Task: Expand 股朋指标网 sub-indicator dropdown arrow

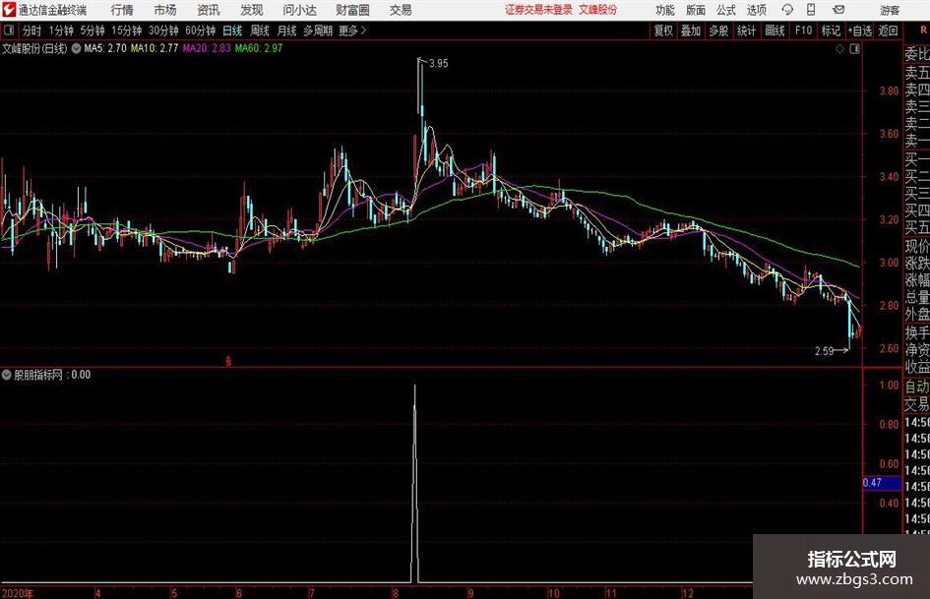Action: 7,375
